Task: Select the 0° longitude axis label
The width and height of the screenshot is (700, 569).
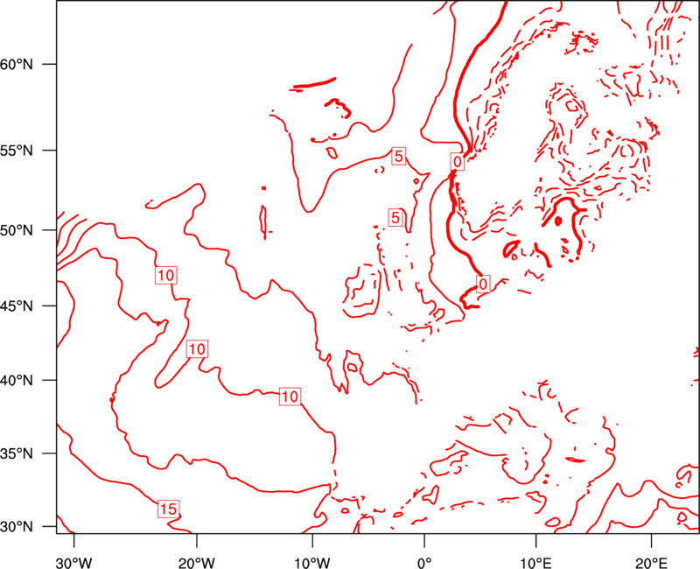Action: point(424,562)
